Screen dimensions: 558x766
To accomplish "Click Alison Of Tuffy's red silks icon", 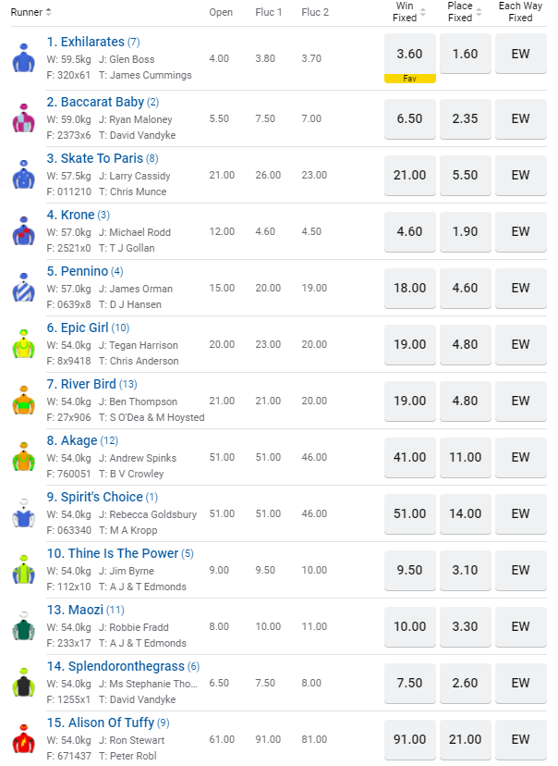I will click(x=23, y=738).
